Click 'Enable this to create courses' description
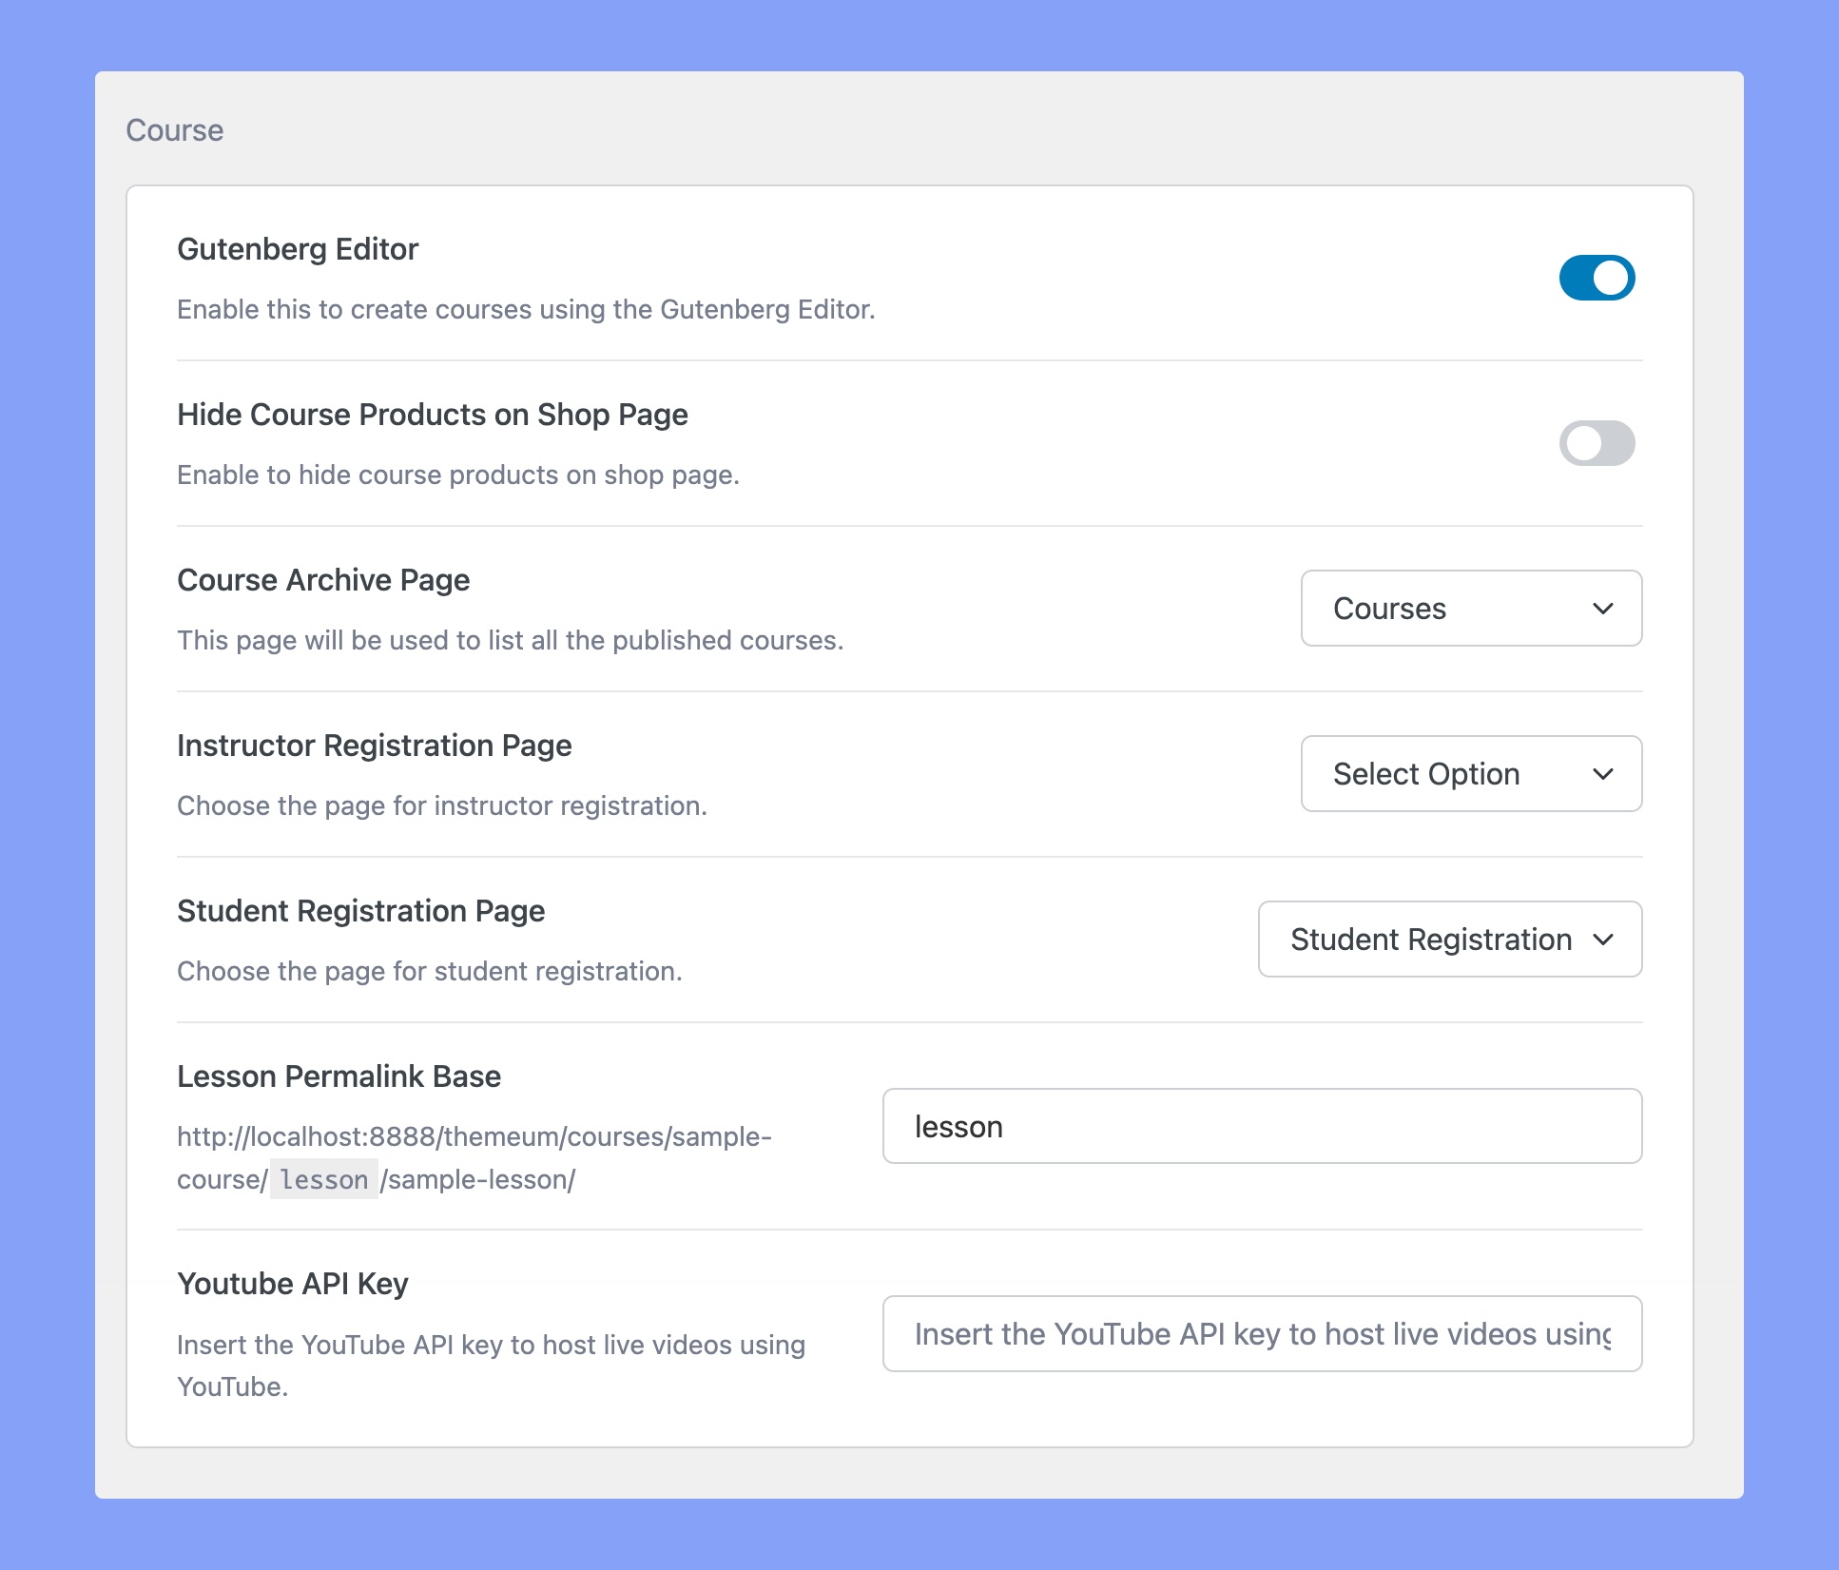The width and height of the screenshot is (1839, 1570). pyautogui.click(x=526, y=310)
